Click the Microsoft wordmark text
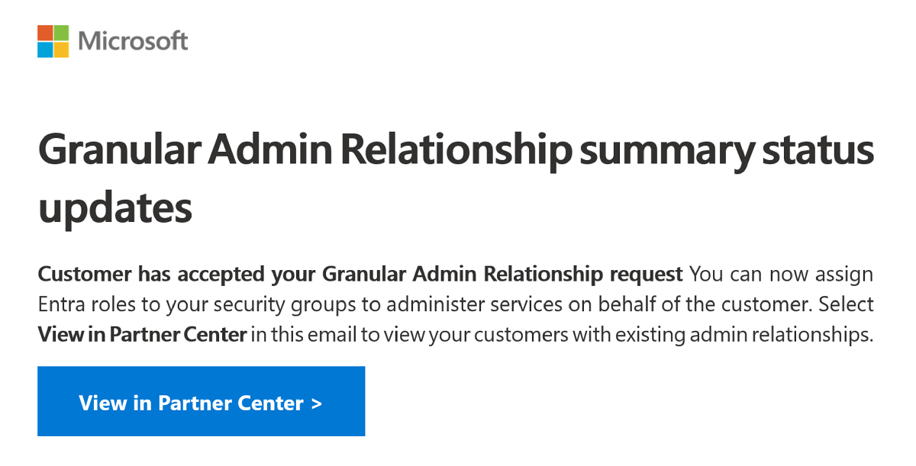 point(133,41)
